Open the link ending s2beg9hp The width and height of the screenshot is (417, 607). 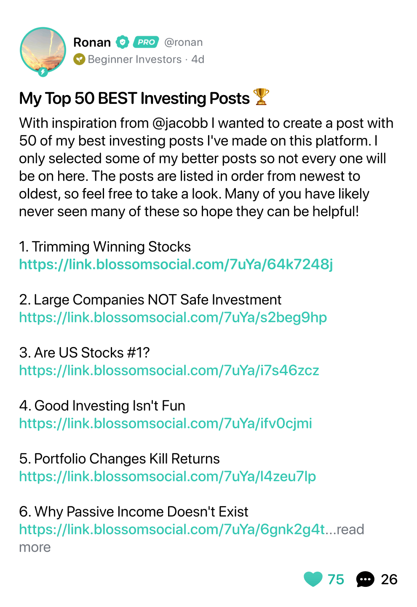point(173,317)
